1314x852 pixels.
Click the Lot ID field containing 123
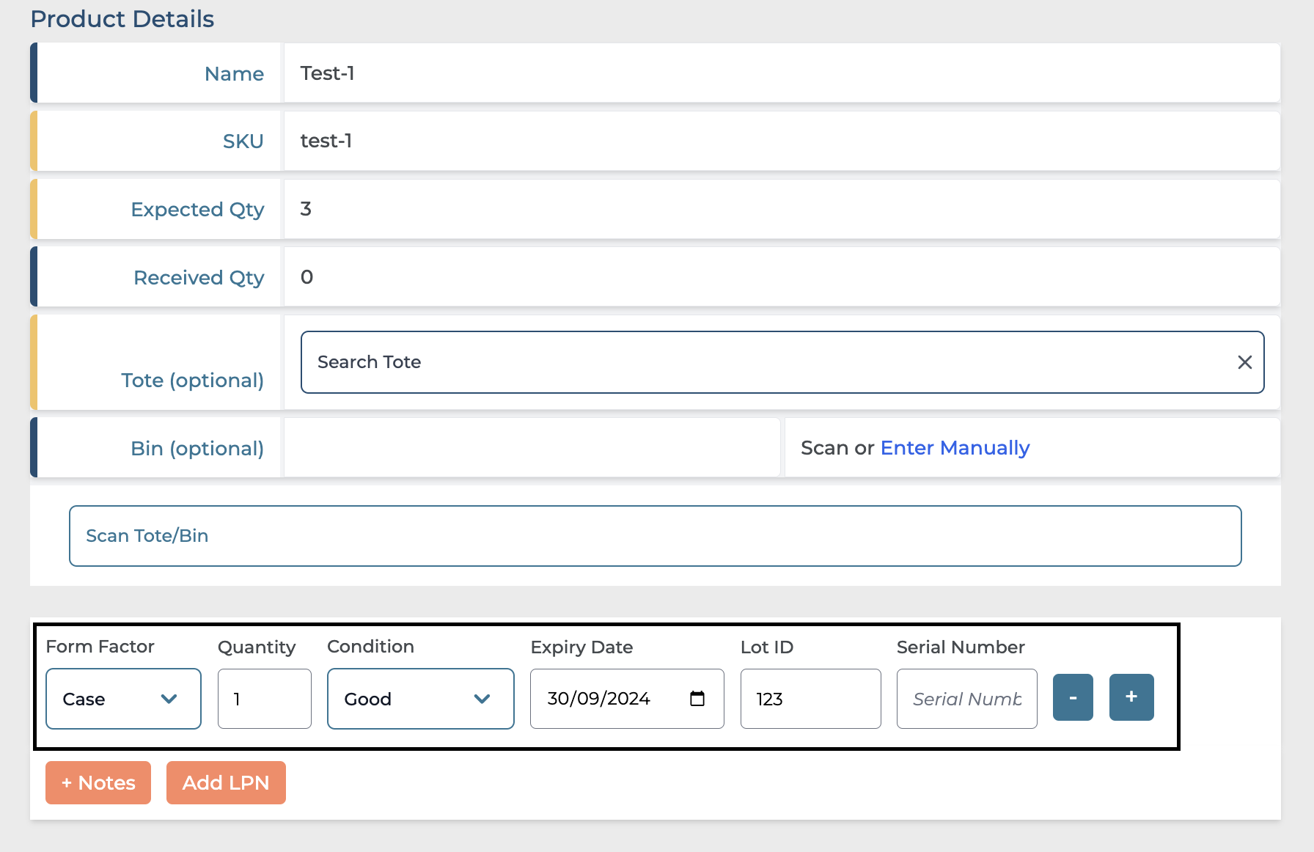pyautogui.click(x=810, y=699)
